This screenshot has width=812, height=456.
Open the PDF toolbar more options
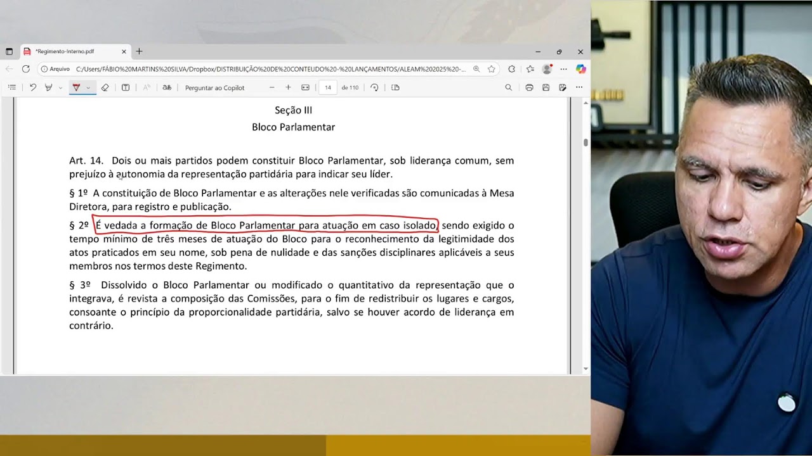click(579, 87)
